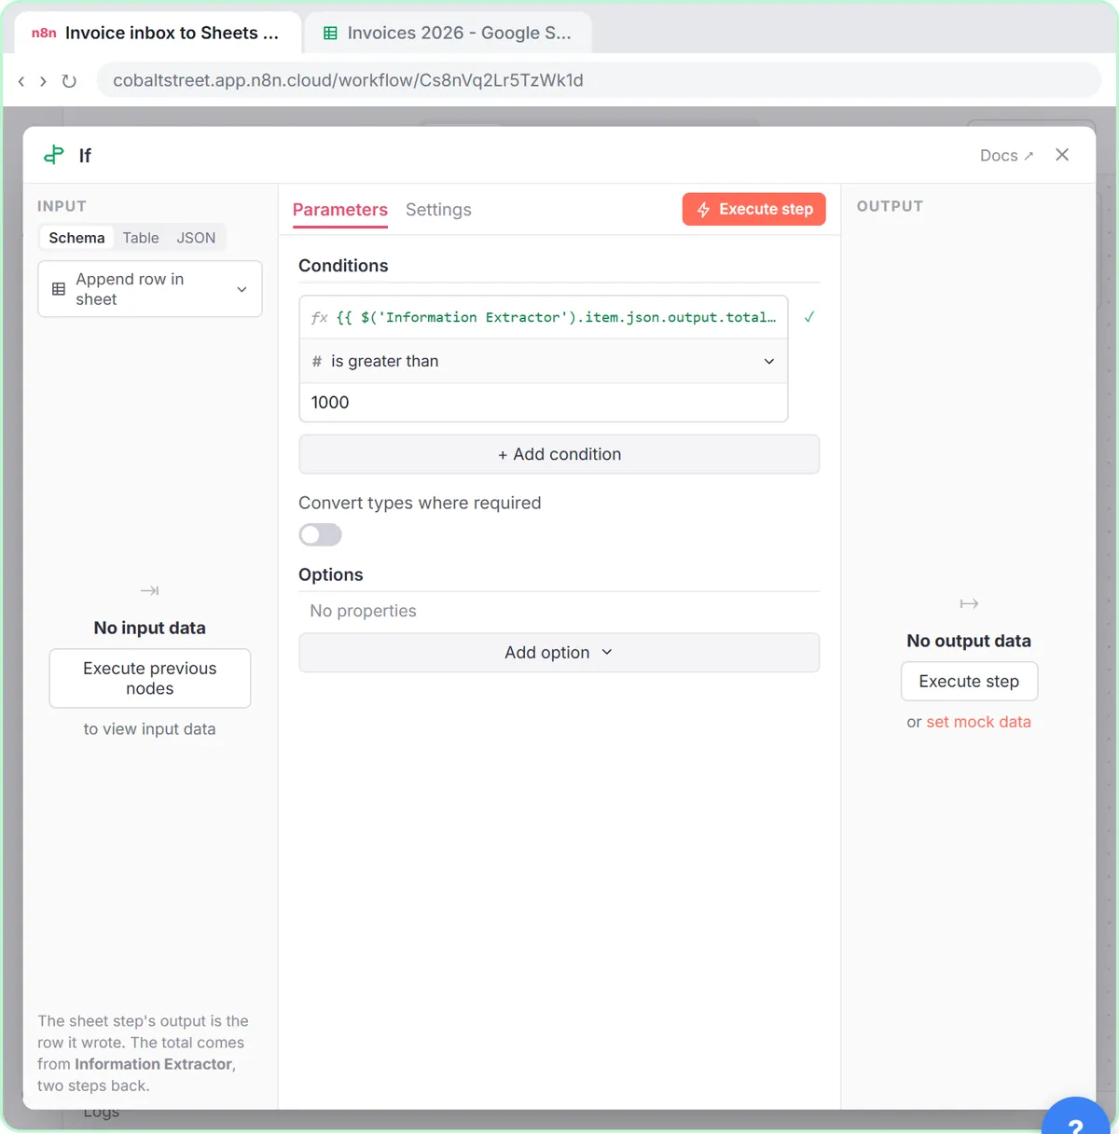Go back in browser history
This screenshot has width=1119, height=1134.
tap(21, 81)
